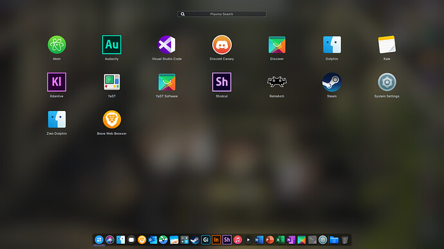The image size is (444, 249).
Task: Launch the calculator from the dock
Action: (x=184, y=240)
